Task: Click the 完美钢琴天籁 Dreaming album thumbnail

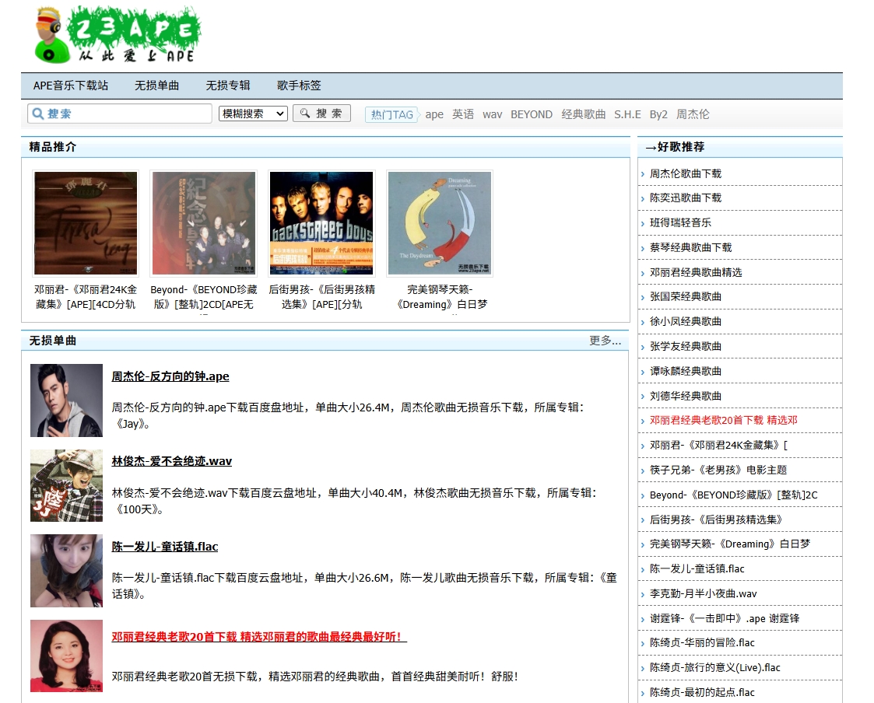Action: [439, 223]
